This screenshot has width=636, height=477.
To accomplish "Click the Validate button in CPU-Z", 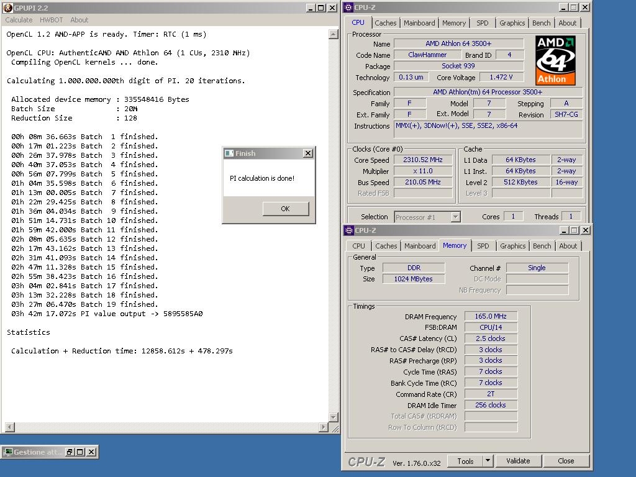I will (518, 461).
